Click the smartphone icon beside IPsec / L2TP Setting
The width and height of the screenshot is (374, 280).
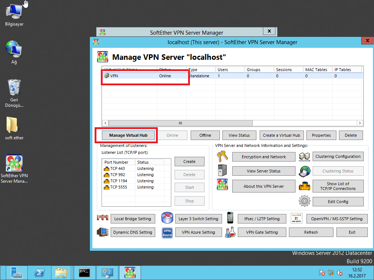[x=230, y=218]
